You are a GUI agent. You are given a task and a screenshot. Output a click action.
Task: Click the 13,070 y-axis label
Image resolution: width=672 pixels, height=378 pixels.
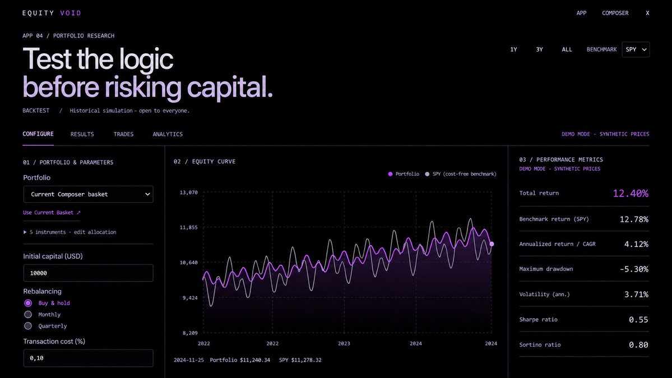[x=188, y=193]
